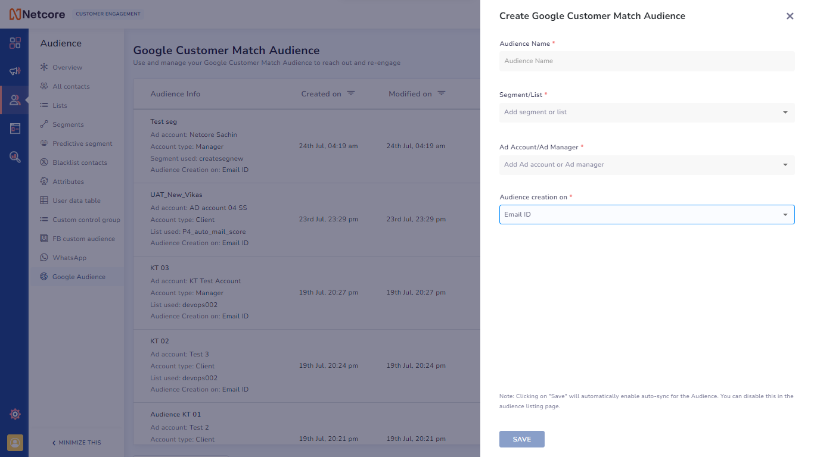This screenshot has height=457, width=814.
Task: Expand the Segment/List dropdown
Action: point(647,112)
